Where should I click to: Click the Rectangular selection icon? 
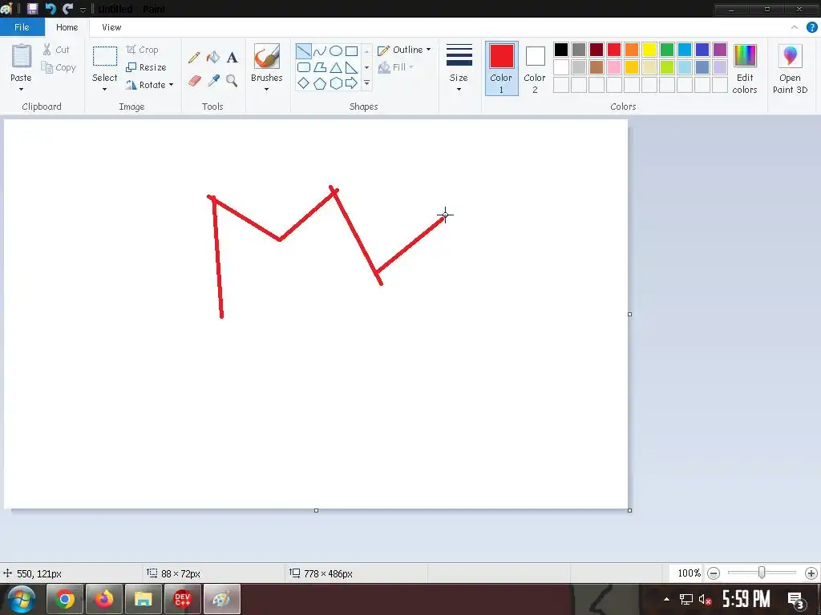coord(105,56)
